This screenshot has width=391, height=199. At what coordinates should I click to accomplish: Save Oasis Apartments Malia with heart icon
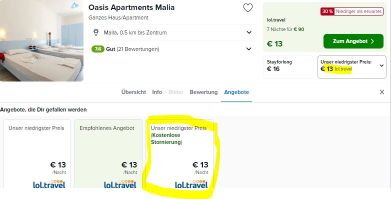coord(248,8)
